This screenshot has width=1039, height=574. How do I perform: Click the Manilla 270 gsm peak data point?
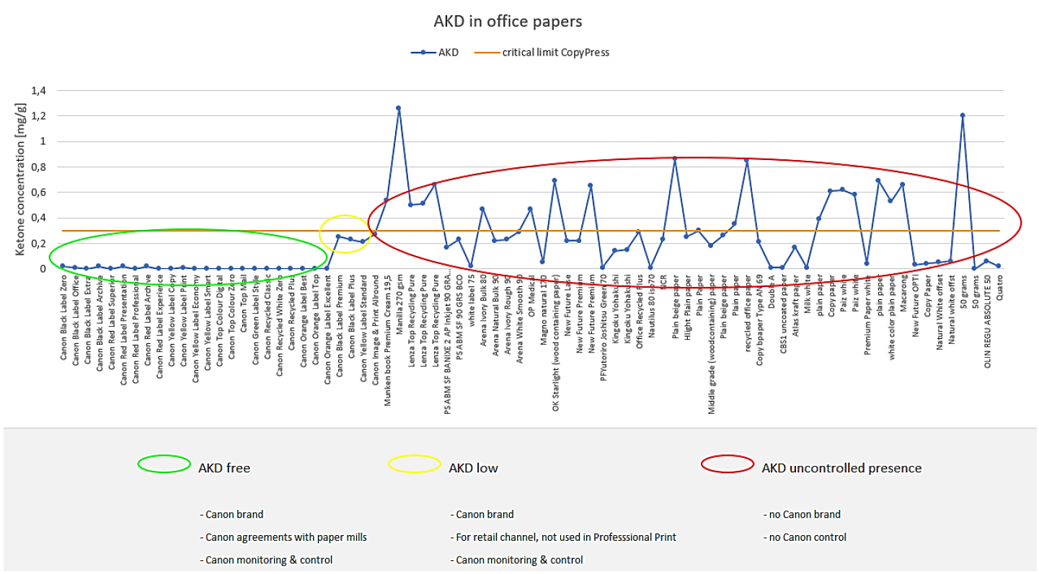pos(398,108)
